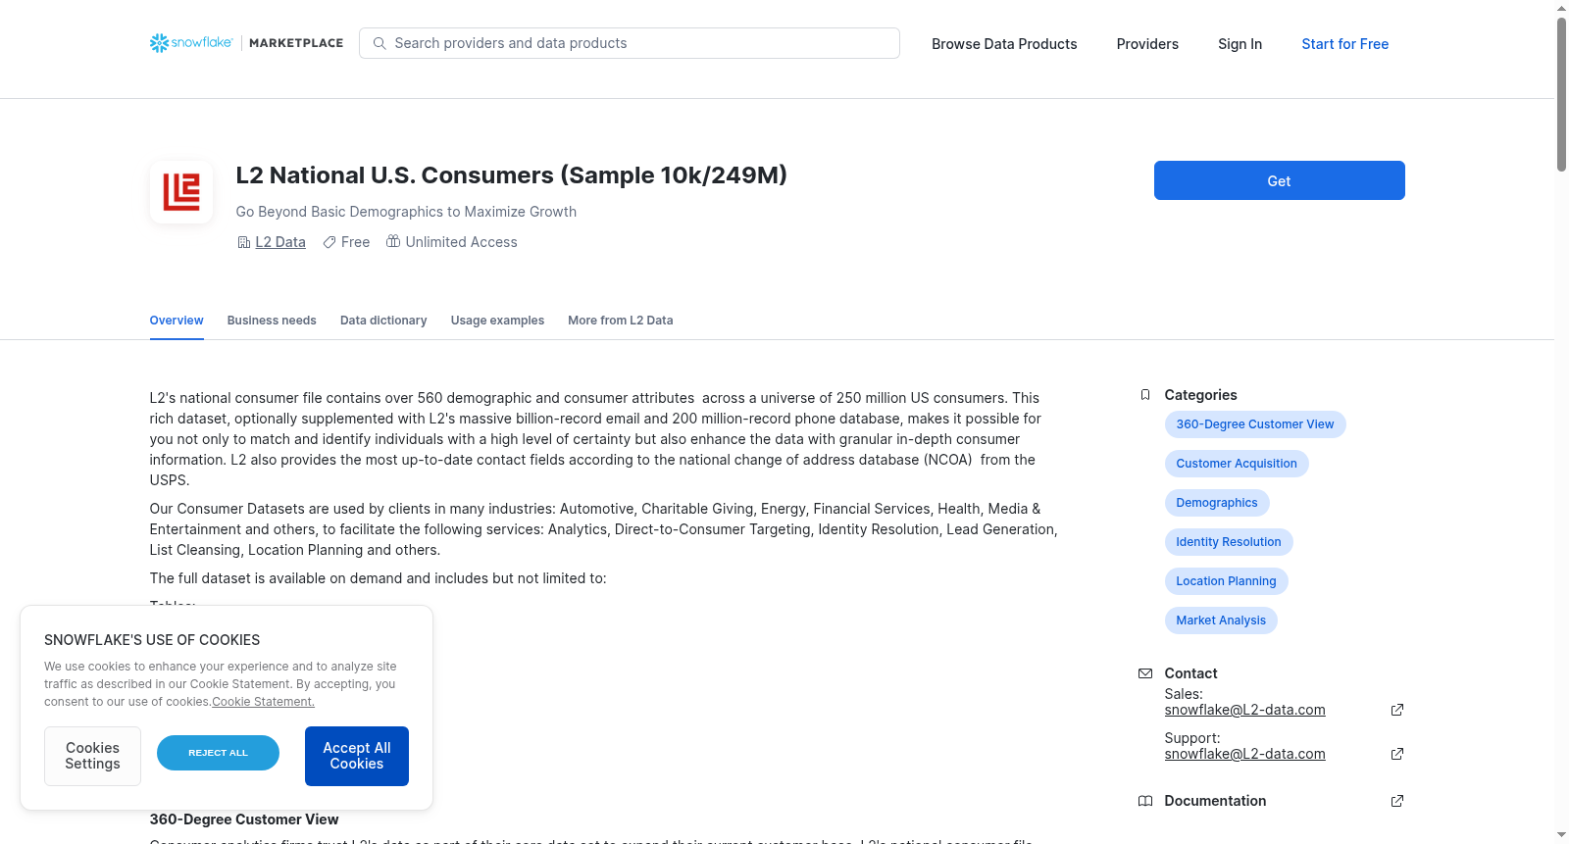Go to the Providers page
Image resolution: width=1569 pixels, height=844 pixels.
pos(1147,44)
